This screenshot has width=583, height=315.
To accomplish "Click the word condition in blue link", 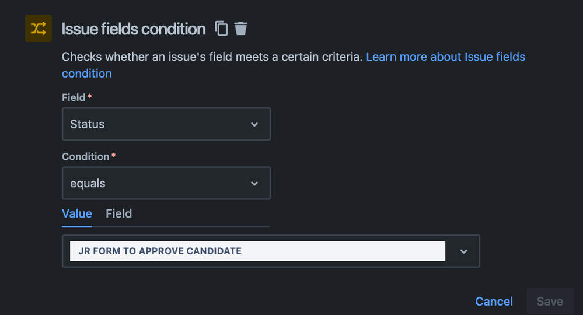I will 86,73.
